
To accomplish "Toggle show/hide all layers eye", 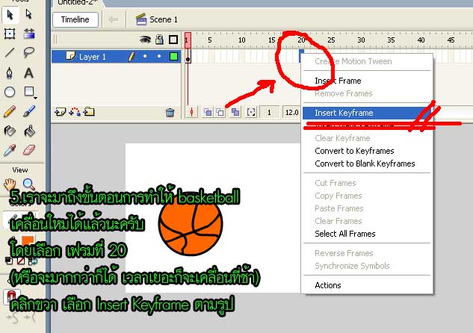I will click(145, 40).
